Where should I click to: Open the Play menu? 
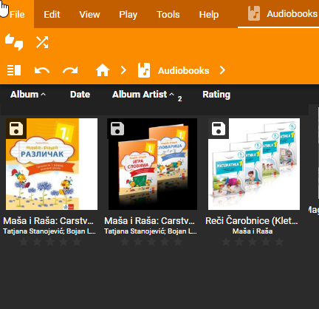click(x=128, y=14)
